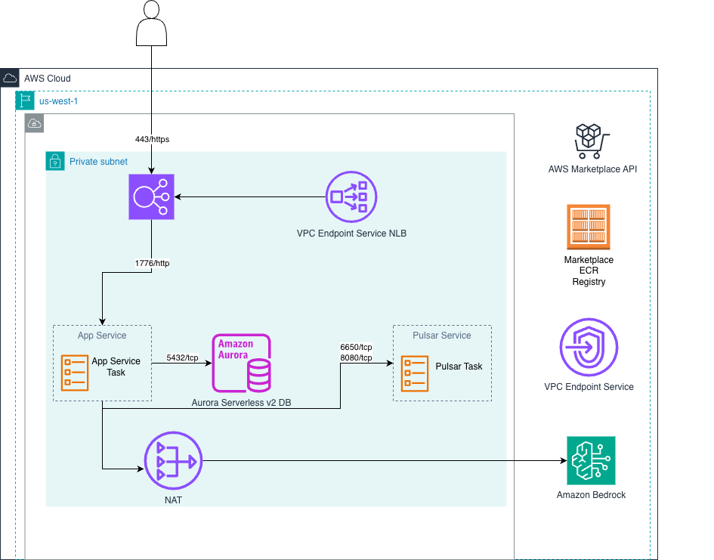Select the Network Load Balancer icon
Viewport: 714px width, 560px height.
click(x=151, y=196)
